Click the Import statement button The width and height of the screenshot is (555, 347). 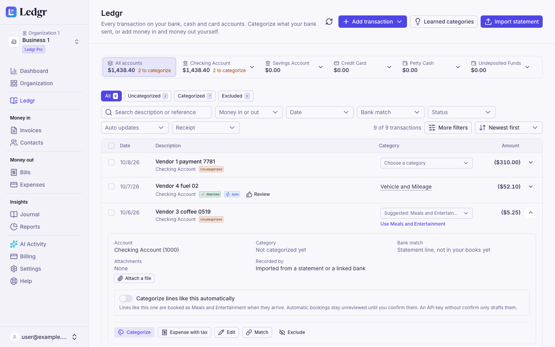click(x=511, y=22)
